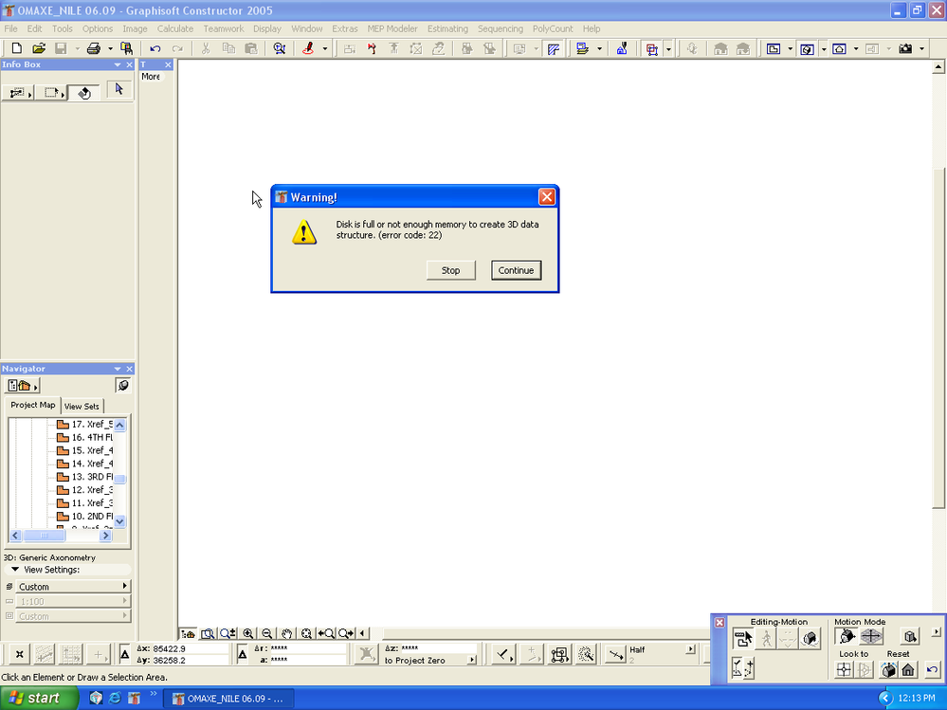Click the Print icon in toolbar
The width and height of the screenshot is (947, 710).
coord(94,49)
